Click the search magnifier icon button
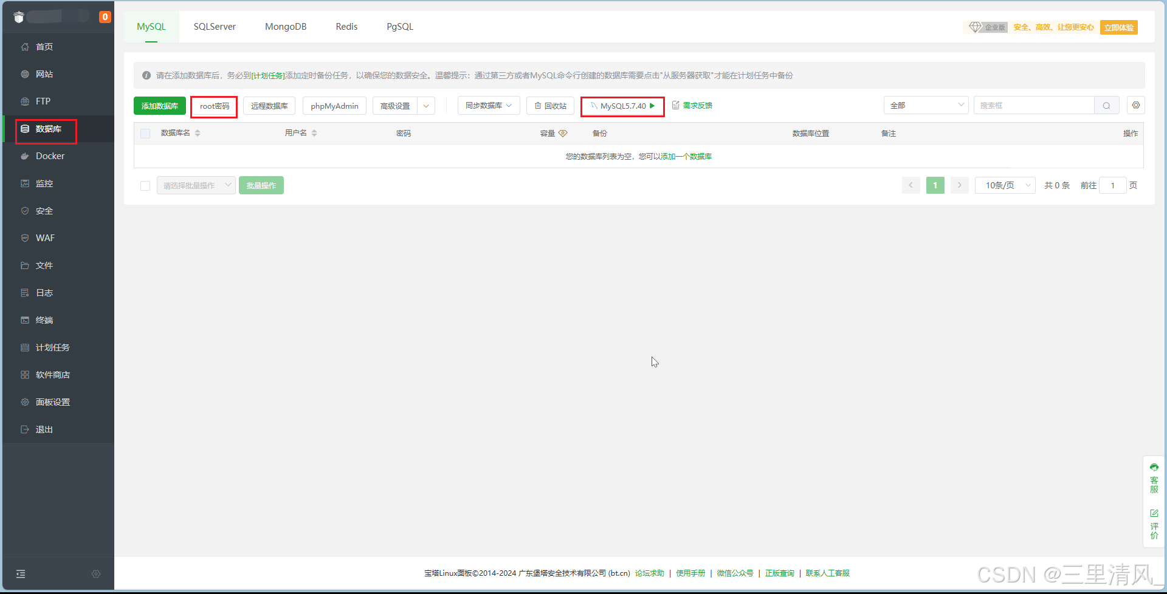The width and height of the screenshot is (1167, 594). pyautogui.click(x=1106, y=106)
